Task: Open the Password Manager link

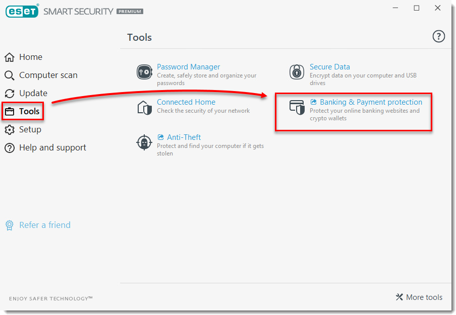Action: [x=188, y=67]
